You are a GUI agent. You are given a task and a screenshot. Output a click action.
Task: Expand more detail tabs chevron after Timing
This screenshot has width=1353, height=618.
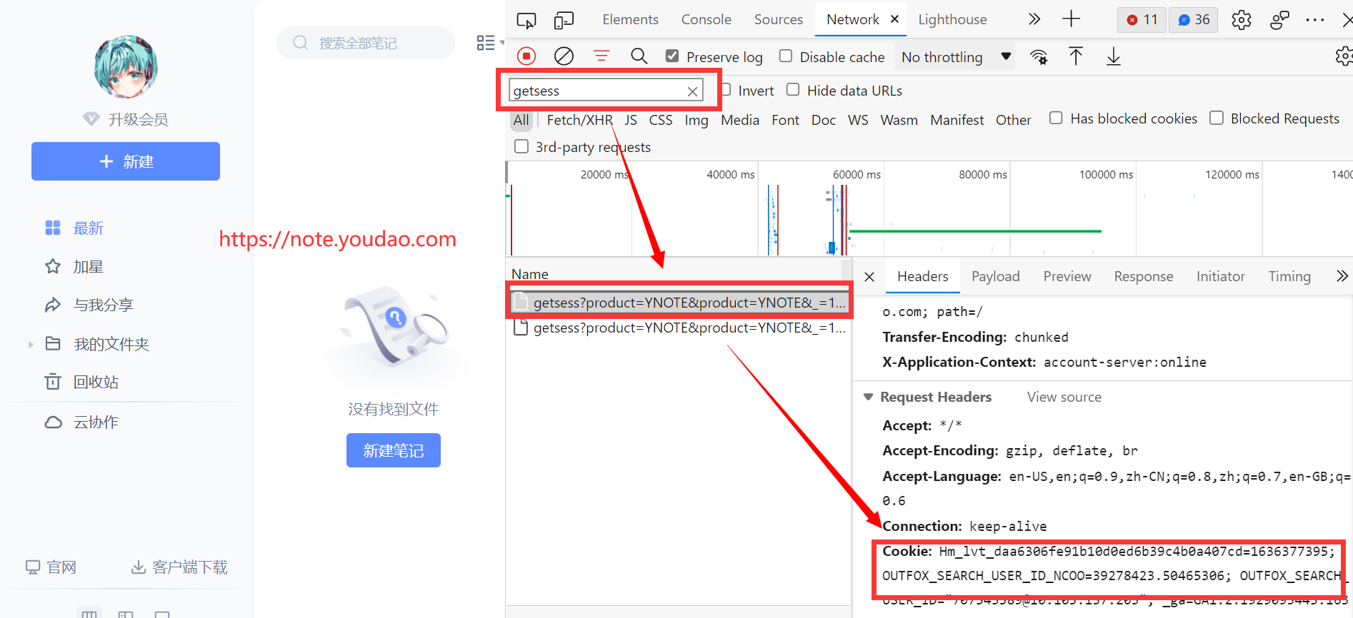tap(1342, 276)
